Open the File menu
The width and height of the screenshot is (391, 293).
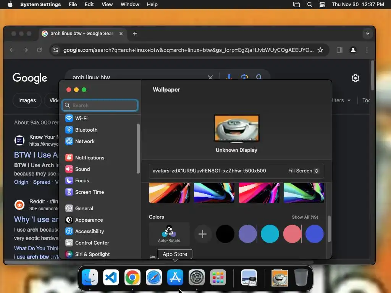click(73, 5)
